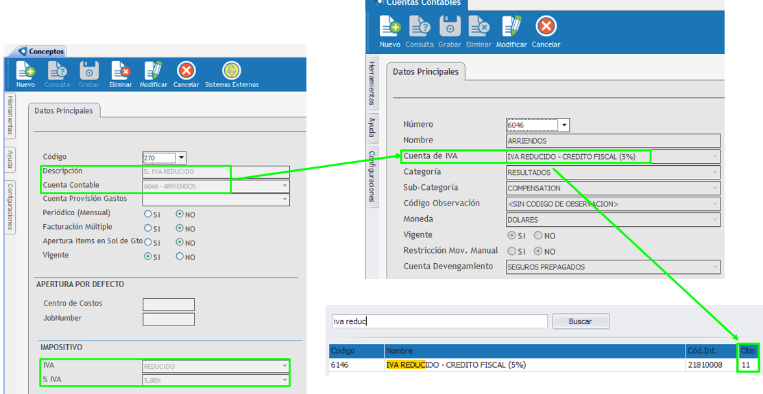The height and width of the screenshot is (394, 763).
Task: Click Nuevo icon in Cuentas Contables toolbar
Action: 390,26
